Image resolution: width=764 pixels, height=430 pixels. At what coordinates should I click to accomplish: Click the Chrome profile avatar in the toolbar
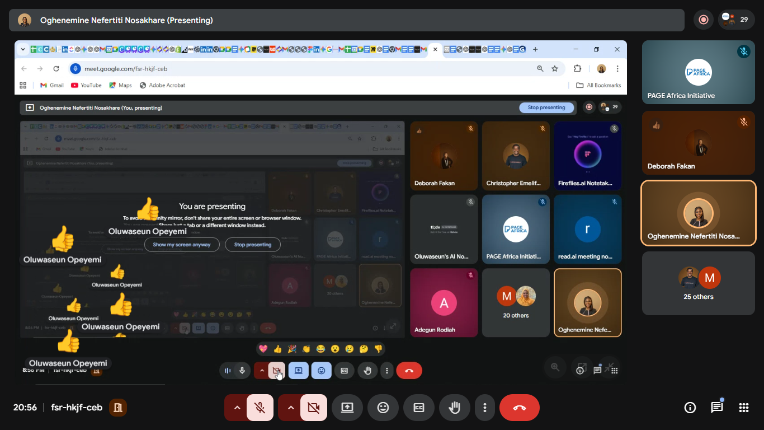601,69
